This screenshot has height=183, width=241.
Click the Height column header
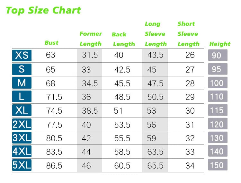(x=220, y=44)
